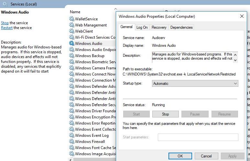The width and height of the screenshot is (250, 161).
Task: Click the gear icon beside Windows Defender Security
Action: click(72, 105)
